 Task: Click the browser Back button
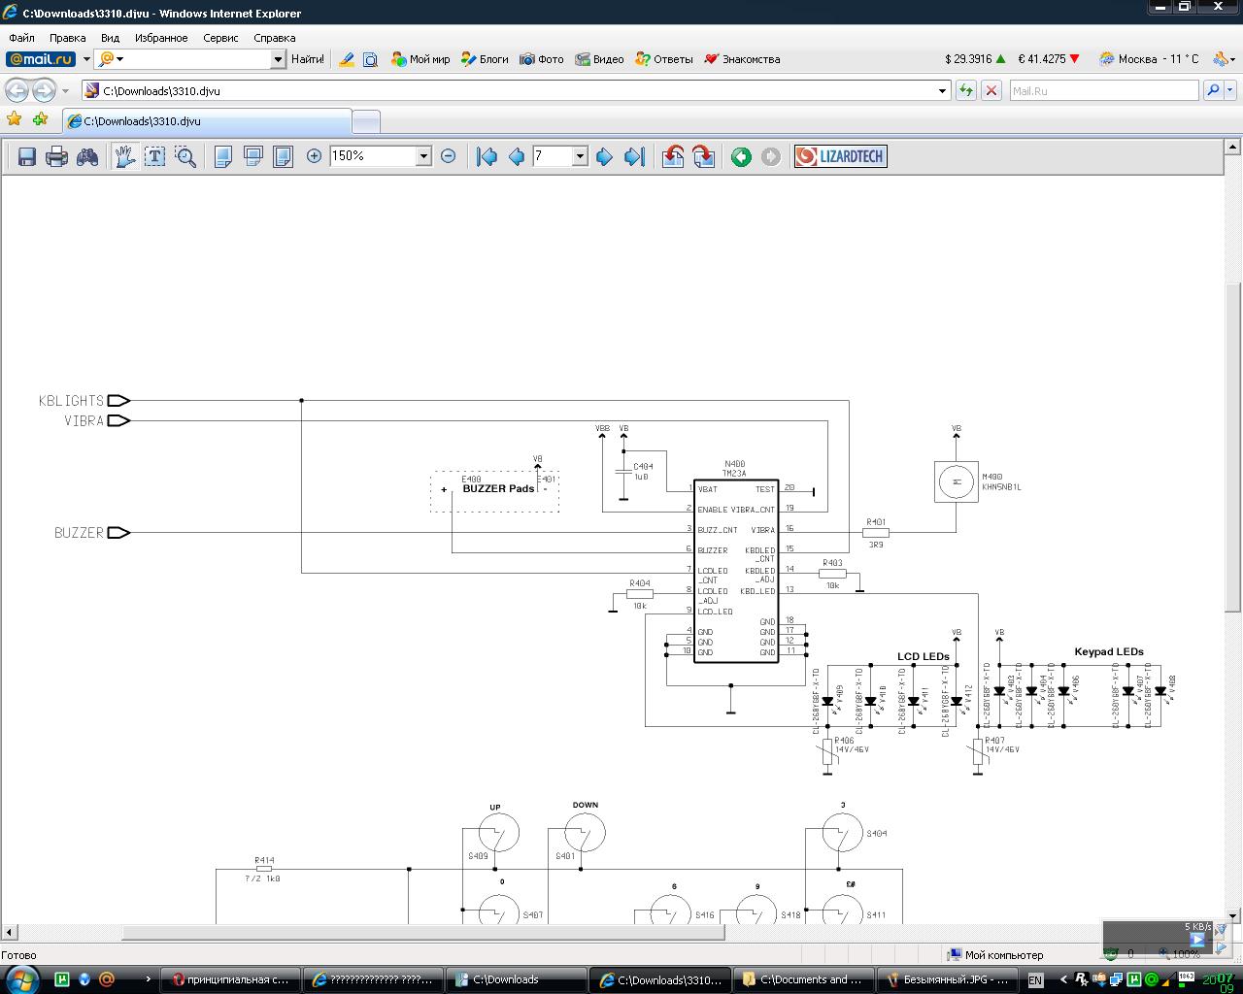pyautogui.click(x=17, y=90)
